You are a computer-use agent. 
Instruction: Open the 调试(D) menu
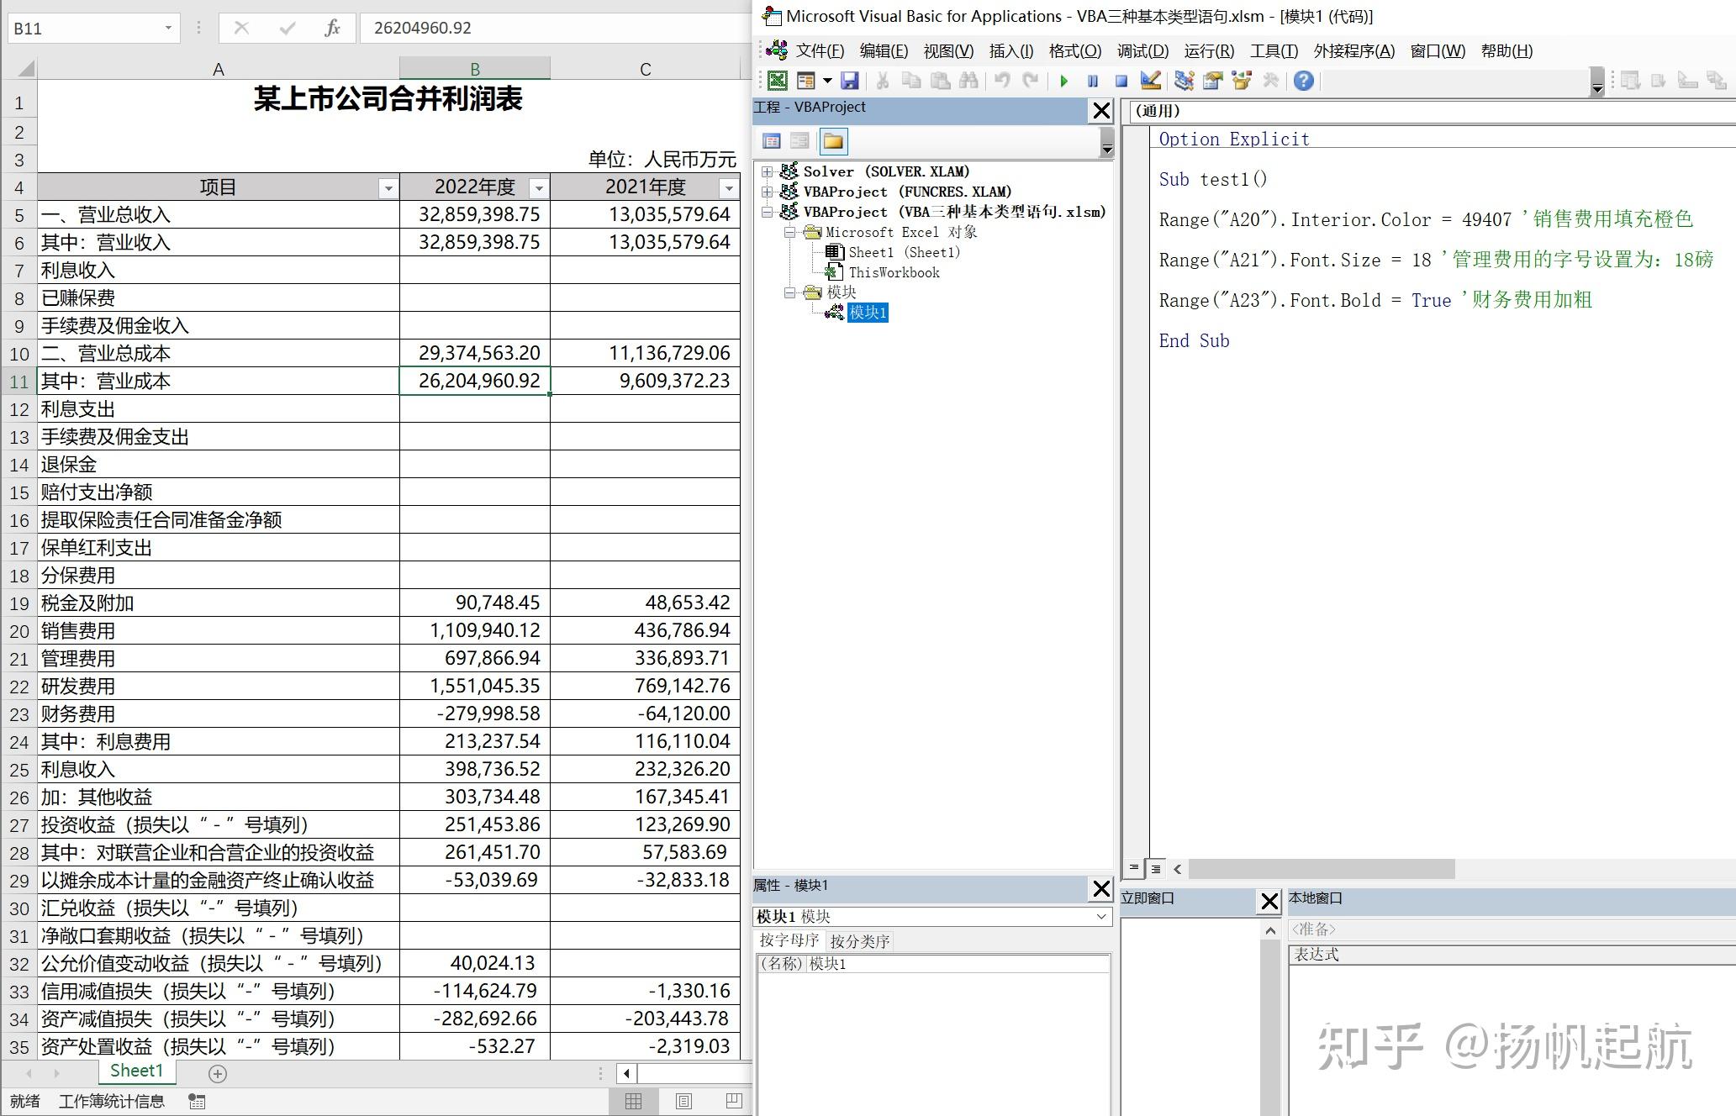click(x=1142, y=51)
